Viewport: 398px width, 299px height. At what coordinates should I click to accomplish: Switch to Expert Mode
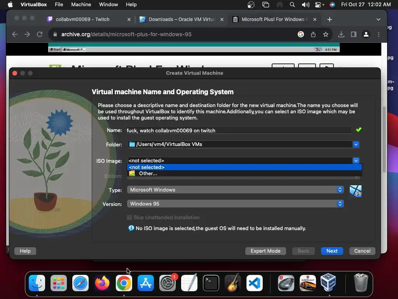pyautogui.click(x=265, y=251)
